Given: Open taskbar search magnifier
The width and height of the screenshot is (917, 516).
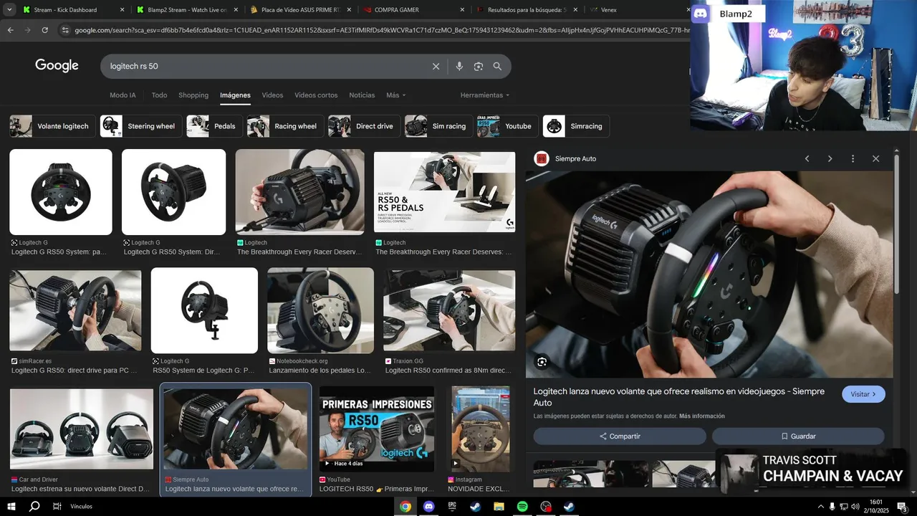Looking at the screenshot, I should (34, 506).
